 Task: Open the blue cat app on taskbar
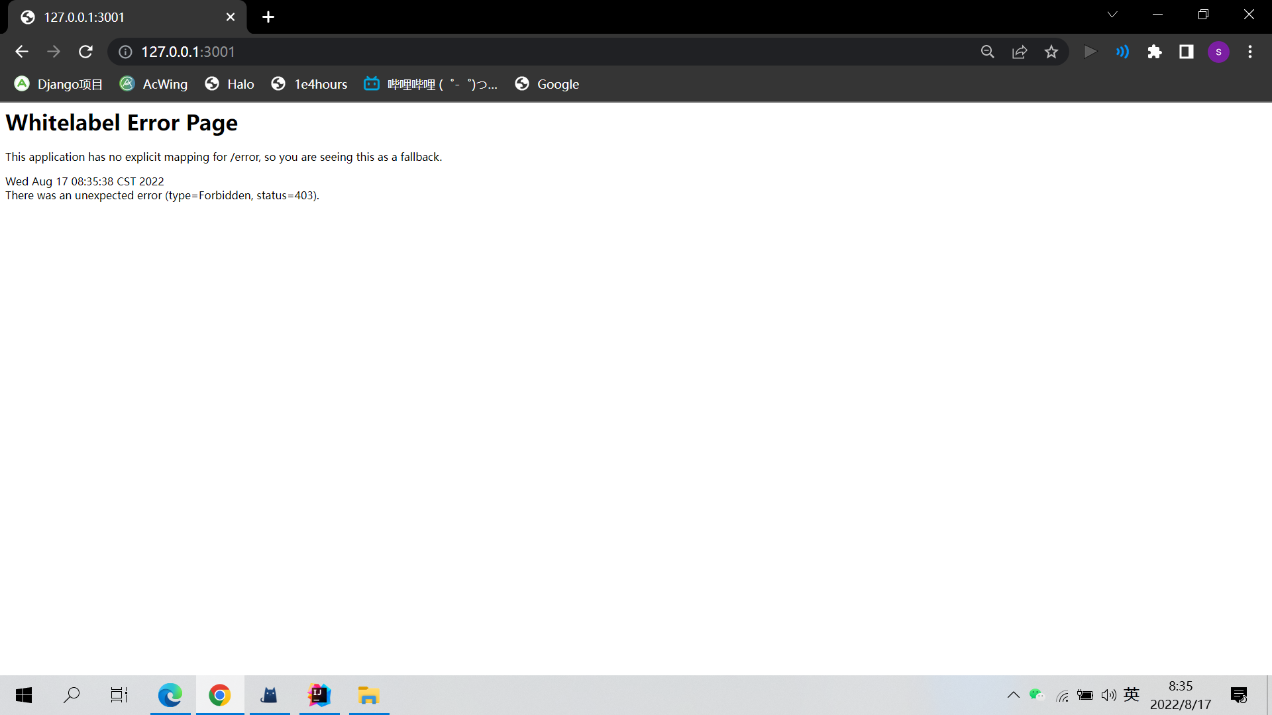point(270,695)
